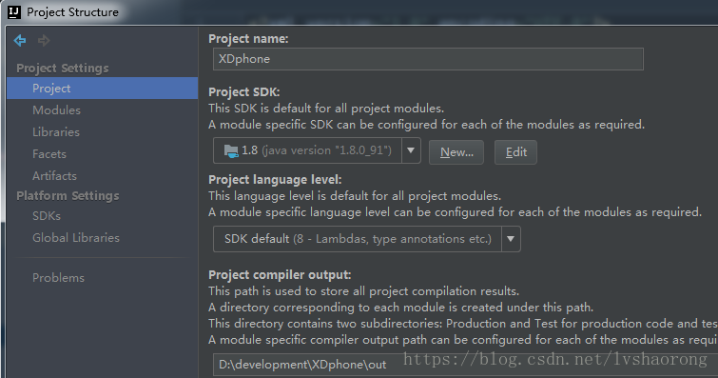
Task: Click the blue back navigation arrow
Action: [20, 40]
